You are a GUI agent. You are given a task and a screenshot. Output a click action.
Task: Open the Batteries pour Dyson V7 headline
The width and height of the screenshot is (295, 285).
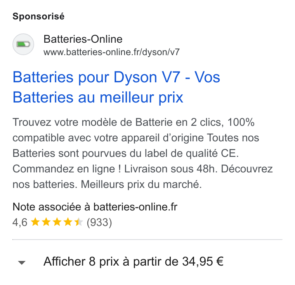(96, 77)
